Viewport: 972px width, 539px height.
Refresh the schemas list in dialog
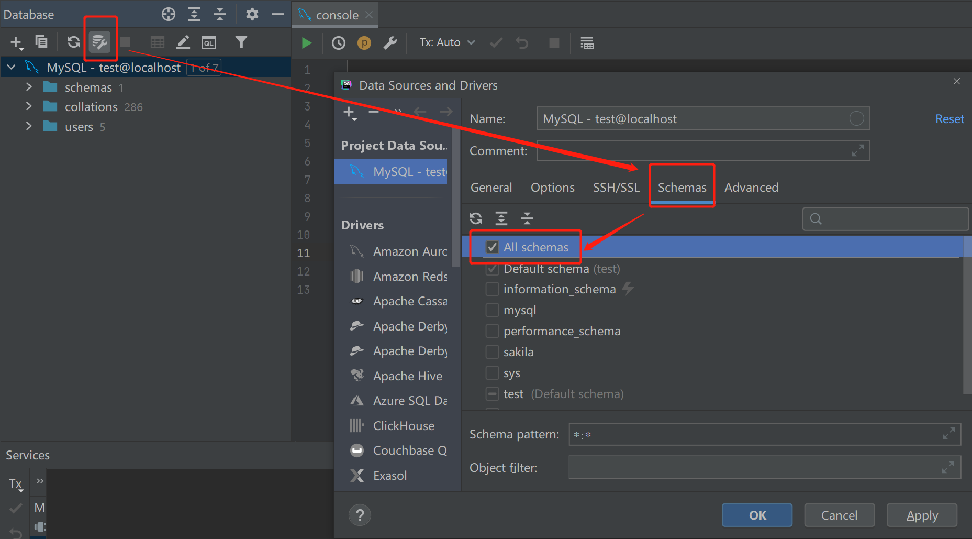(x=476, y=218)
